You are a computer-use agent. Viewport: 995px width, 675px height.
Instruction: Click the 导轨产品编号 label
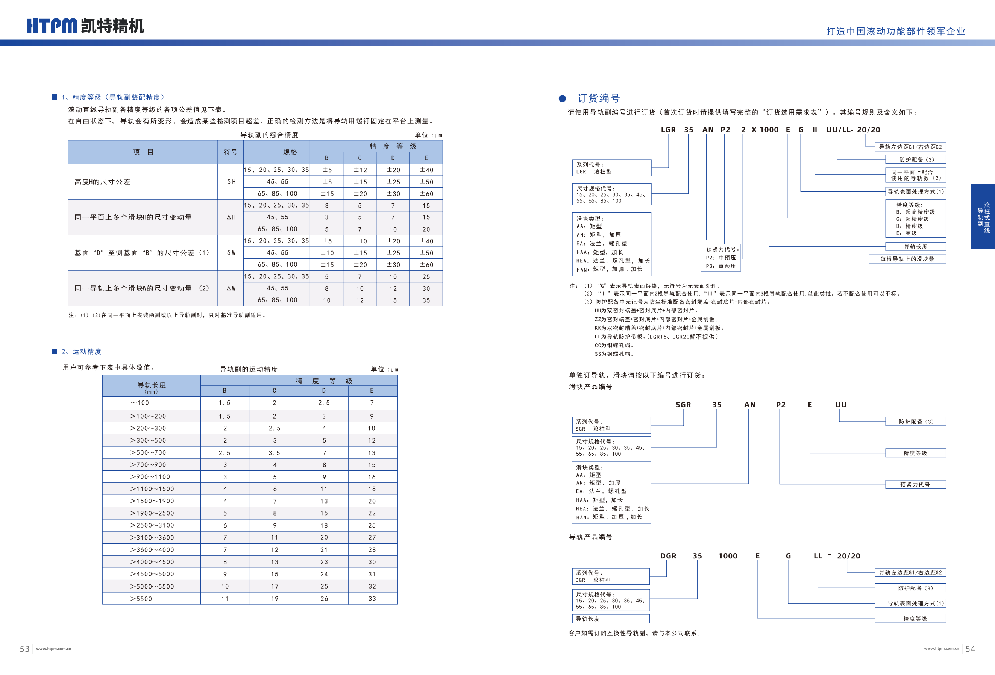(x=590, y=537)
